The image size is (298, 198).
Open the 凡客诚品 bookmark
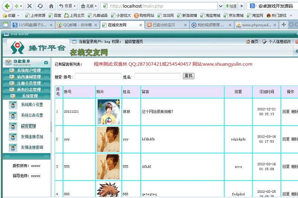click(98, 16)
